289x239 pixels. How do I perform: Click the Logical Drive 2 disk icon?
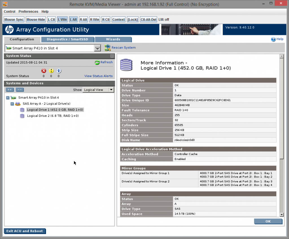click(22, 116)
